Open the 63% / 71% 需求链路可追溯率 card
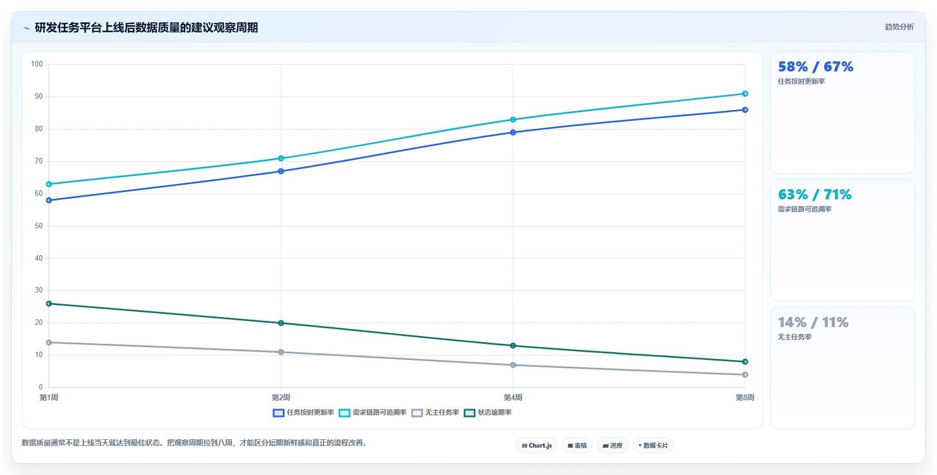The width and height of the screenshot is (937, 475). point(842,241)
